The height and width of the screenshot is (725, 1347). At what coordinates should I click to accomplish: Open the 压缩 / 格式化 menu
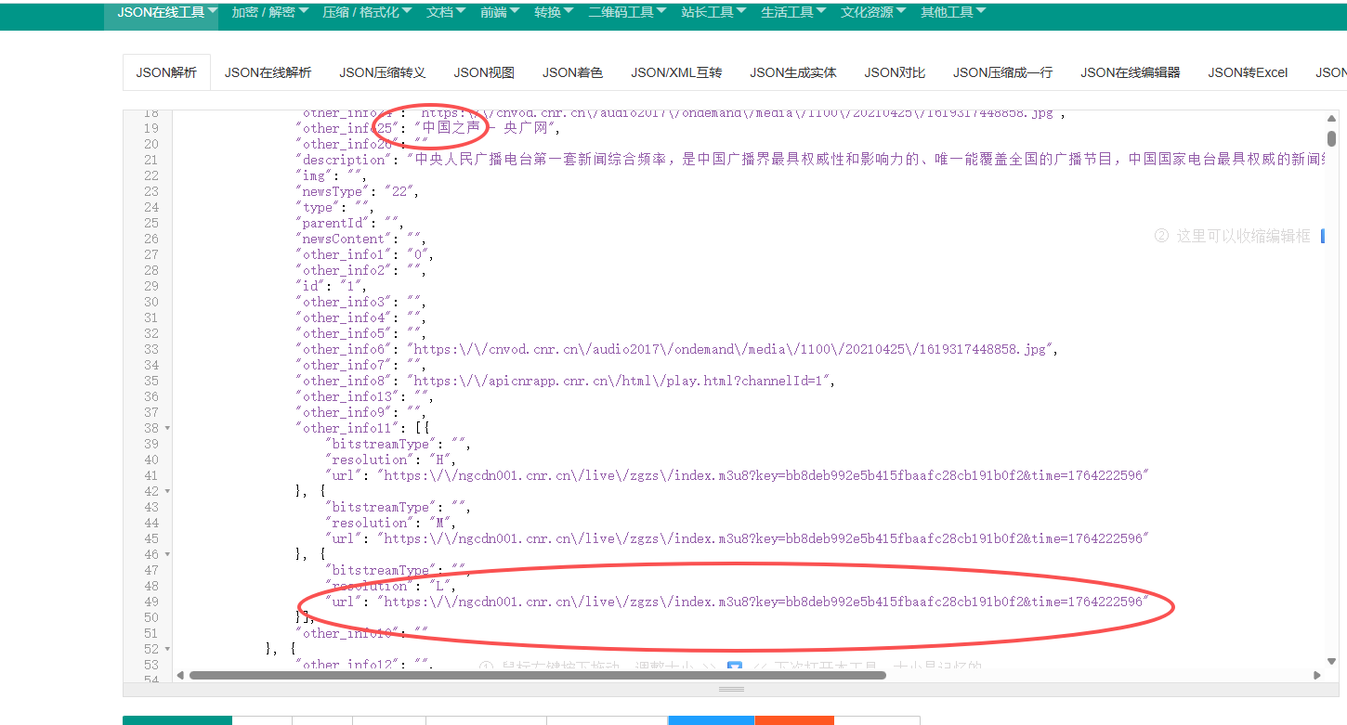(366, 12)
